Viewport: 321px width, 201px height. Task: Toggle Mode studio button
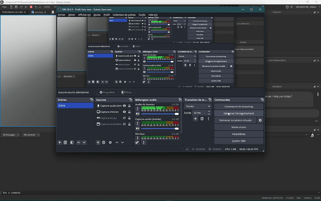point(239,127)
